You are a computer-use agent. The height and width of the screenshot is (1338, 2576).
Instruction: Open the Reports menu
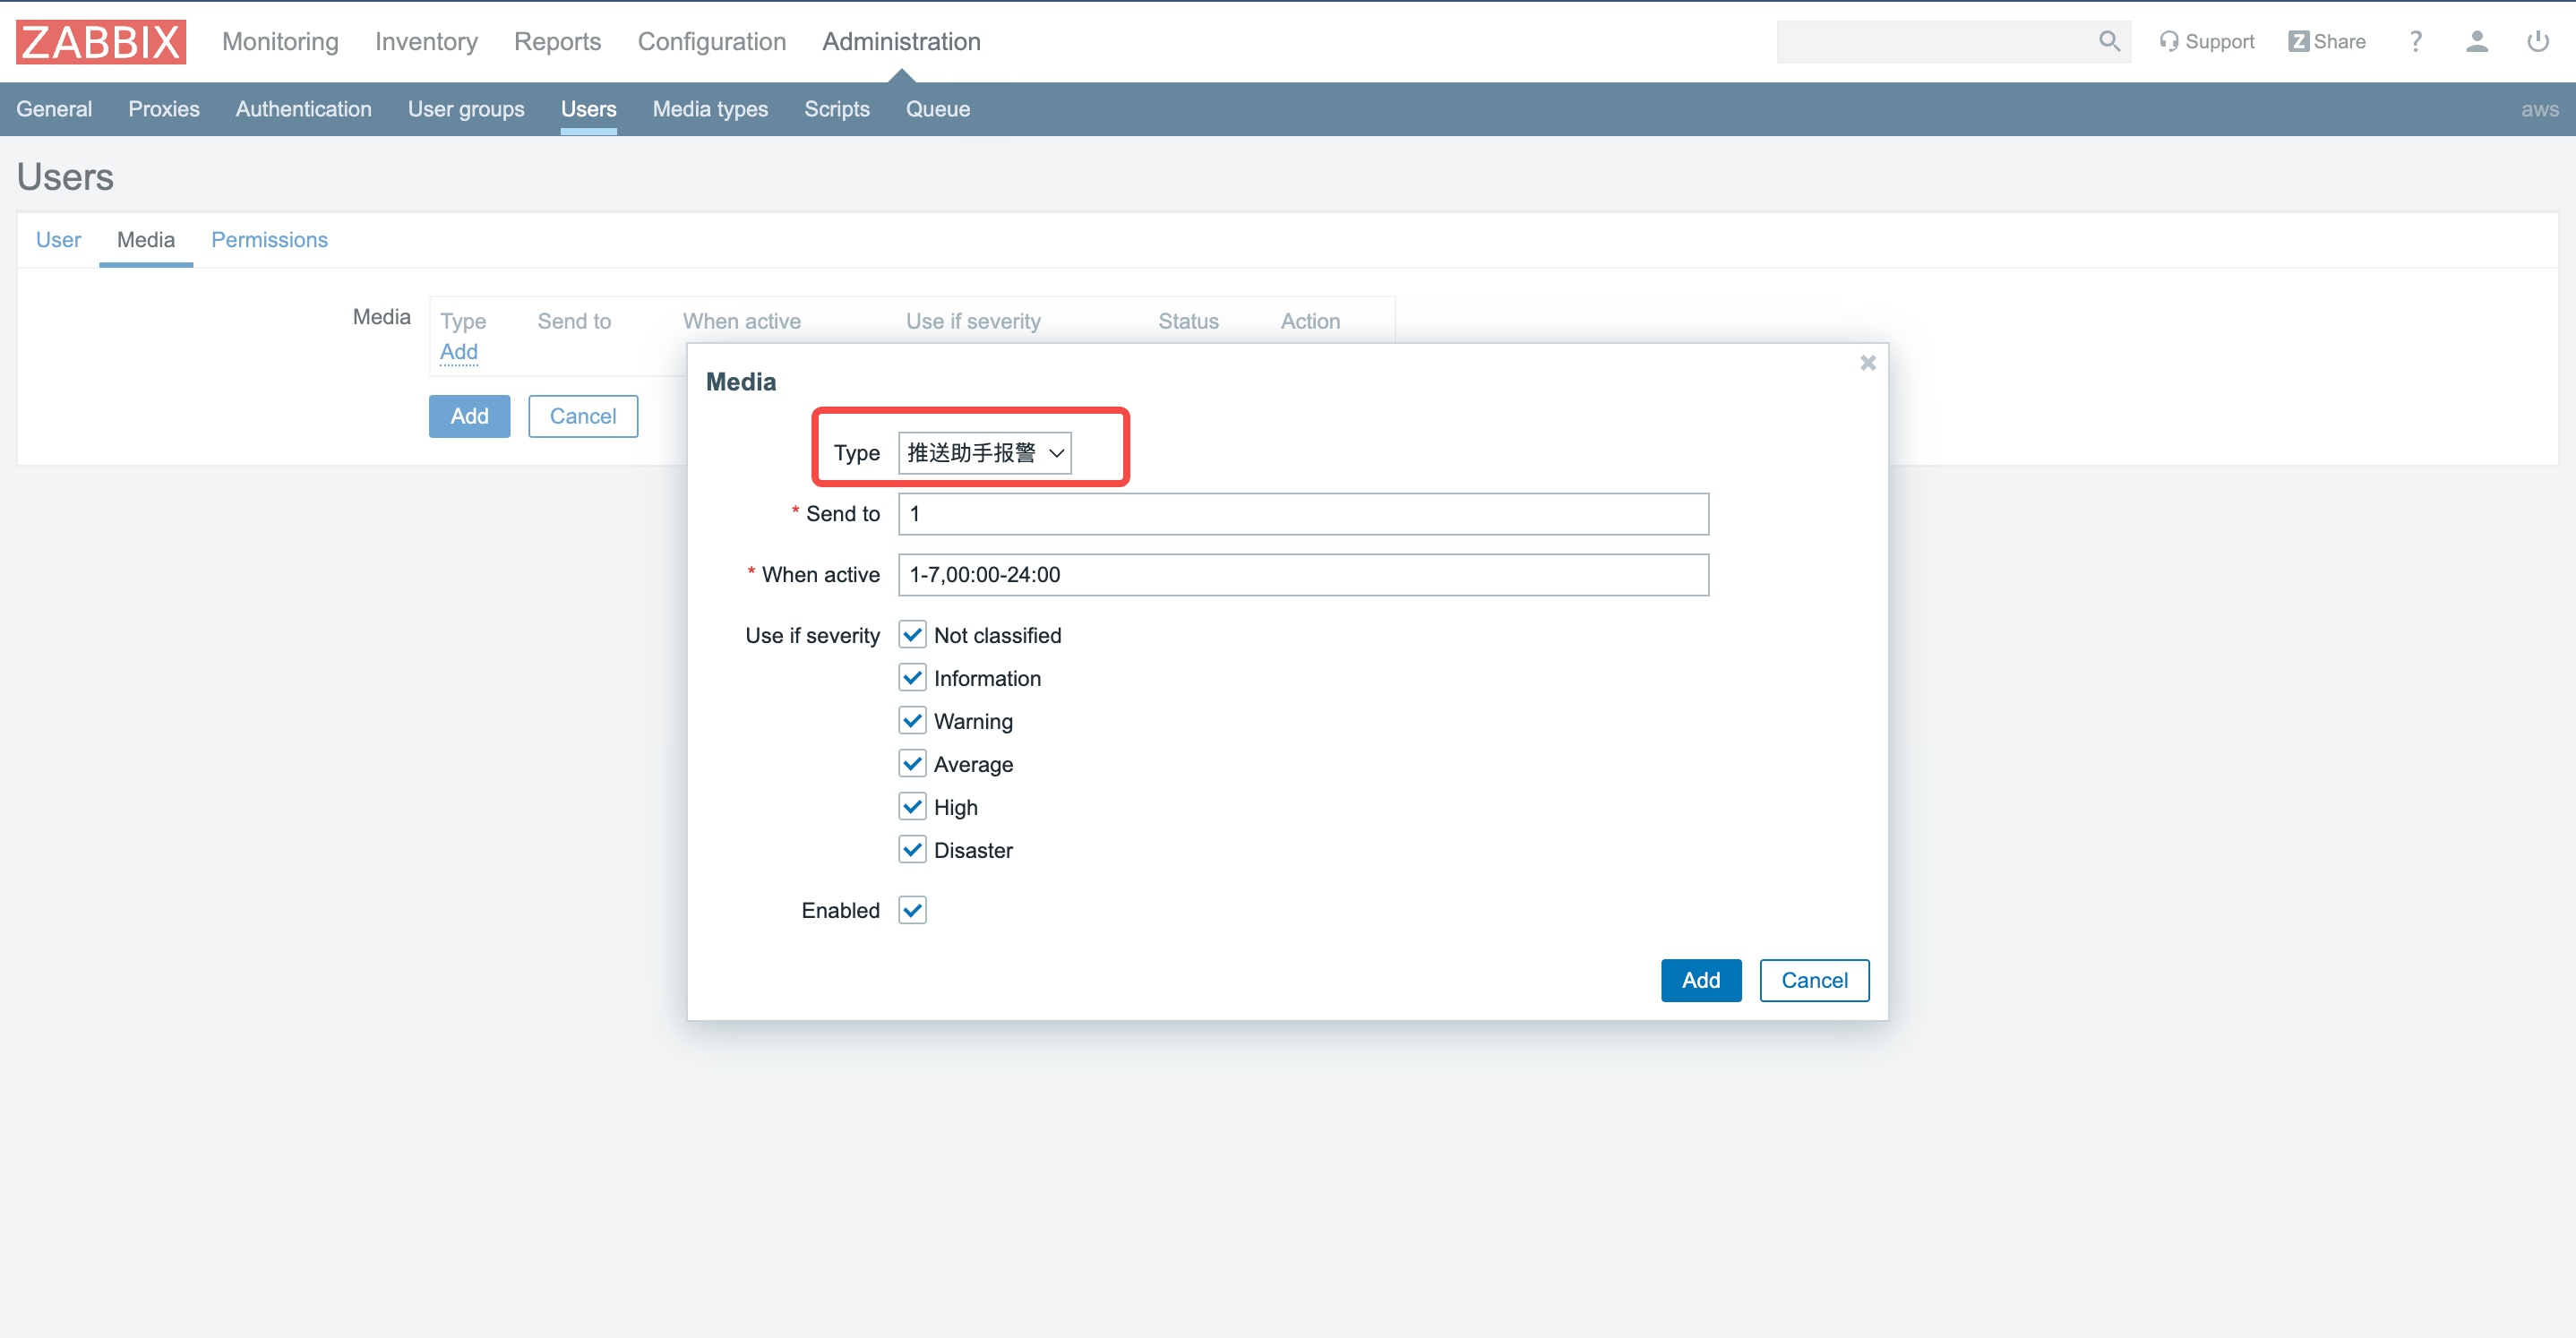[557, 41]
